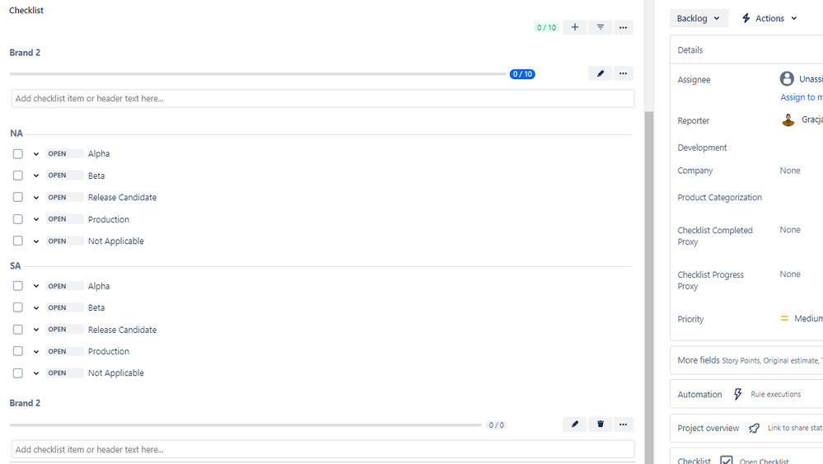Click the Product Categorization field label
Screen dimensions: 823x464
719,197
